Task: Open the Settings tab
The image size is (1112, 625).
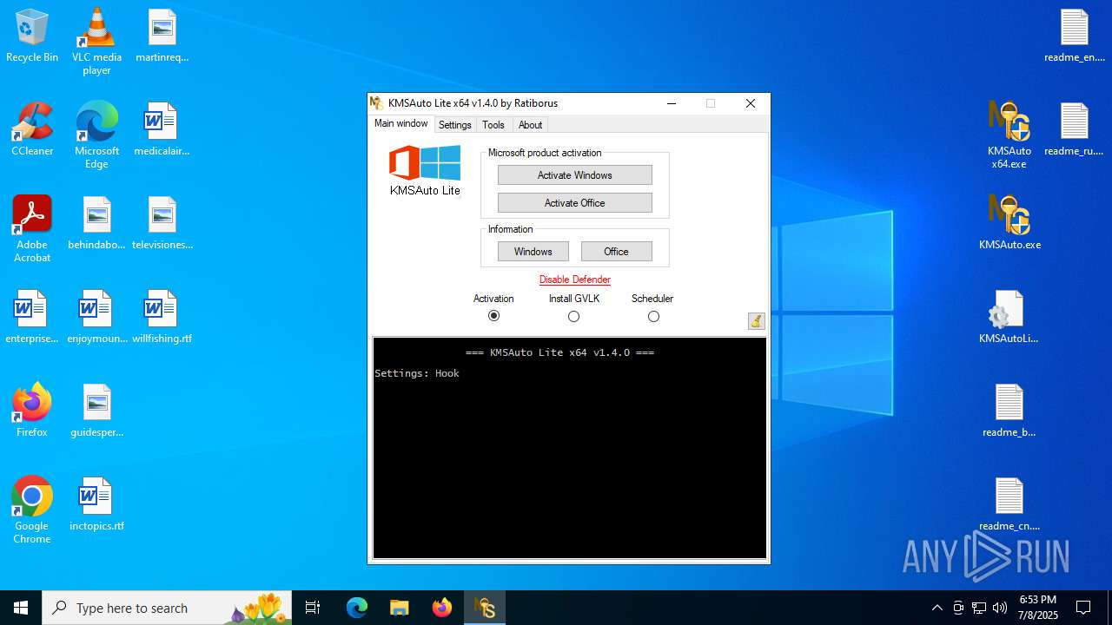Action: (x=454, y=125)
